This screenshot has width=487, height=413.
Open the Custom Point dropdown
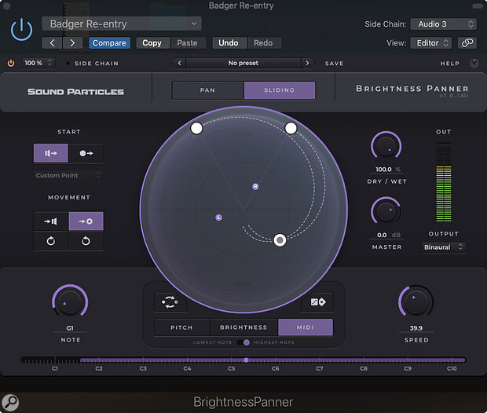pos(68,175)
